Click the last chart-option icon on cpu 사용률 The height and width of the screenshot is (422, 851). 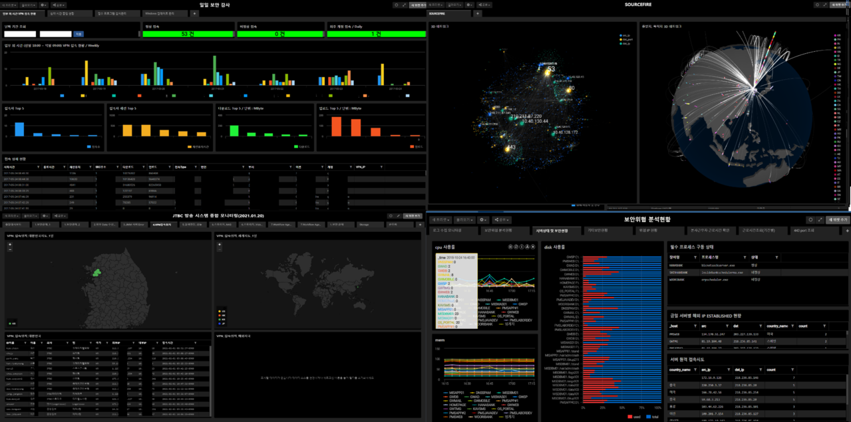click(532, 246)
